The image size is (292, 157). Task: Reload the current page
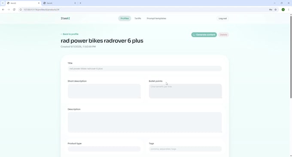pos(14,9)
